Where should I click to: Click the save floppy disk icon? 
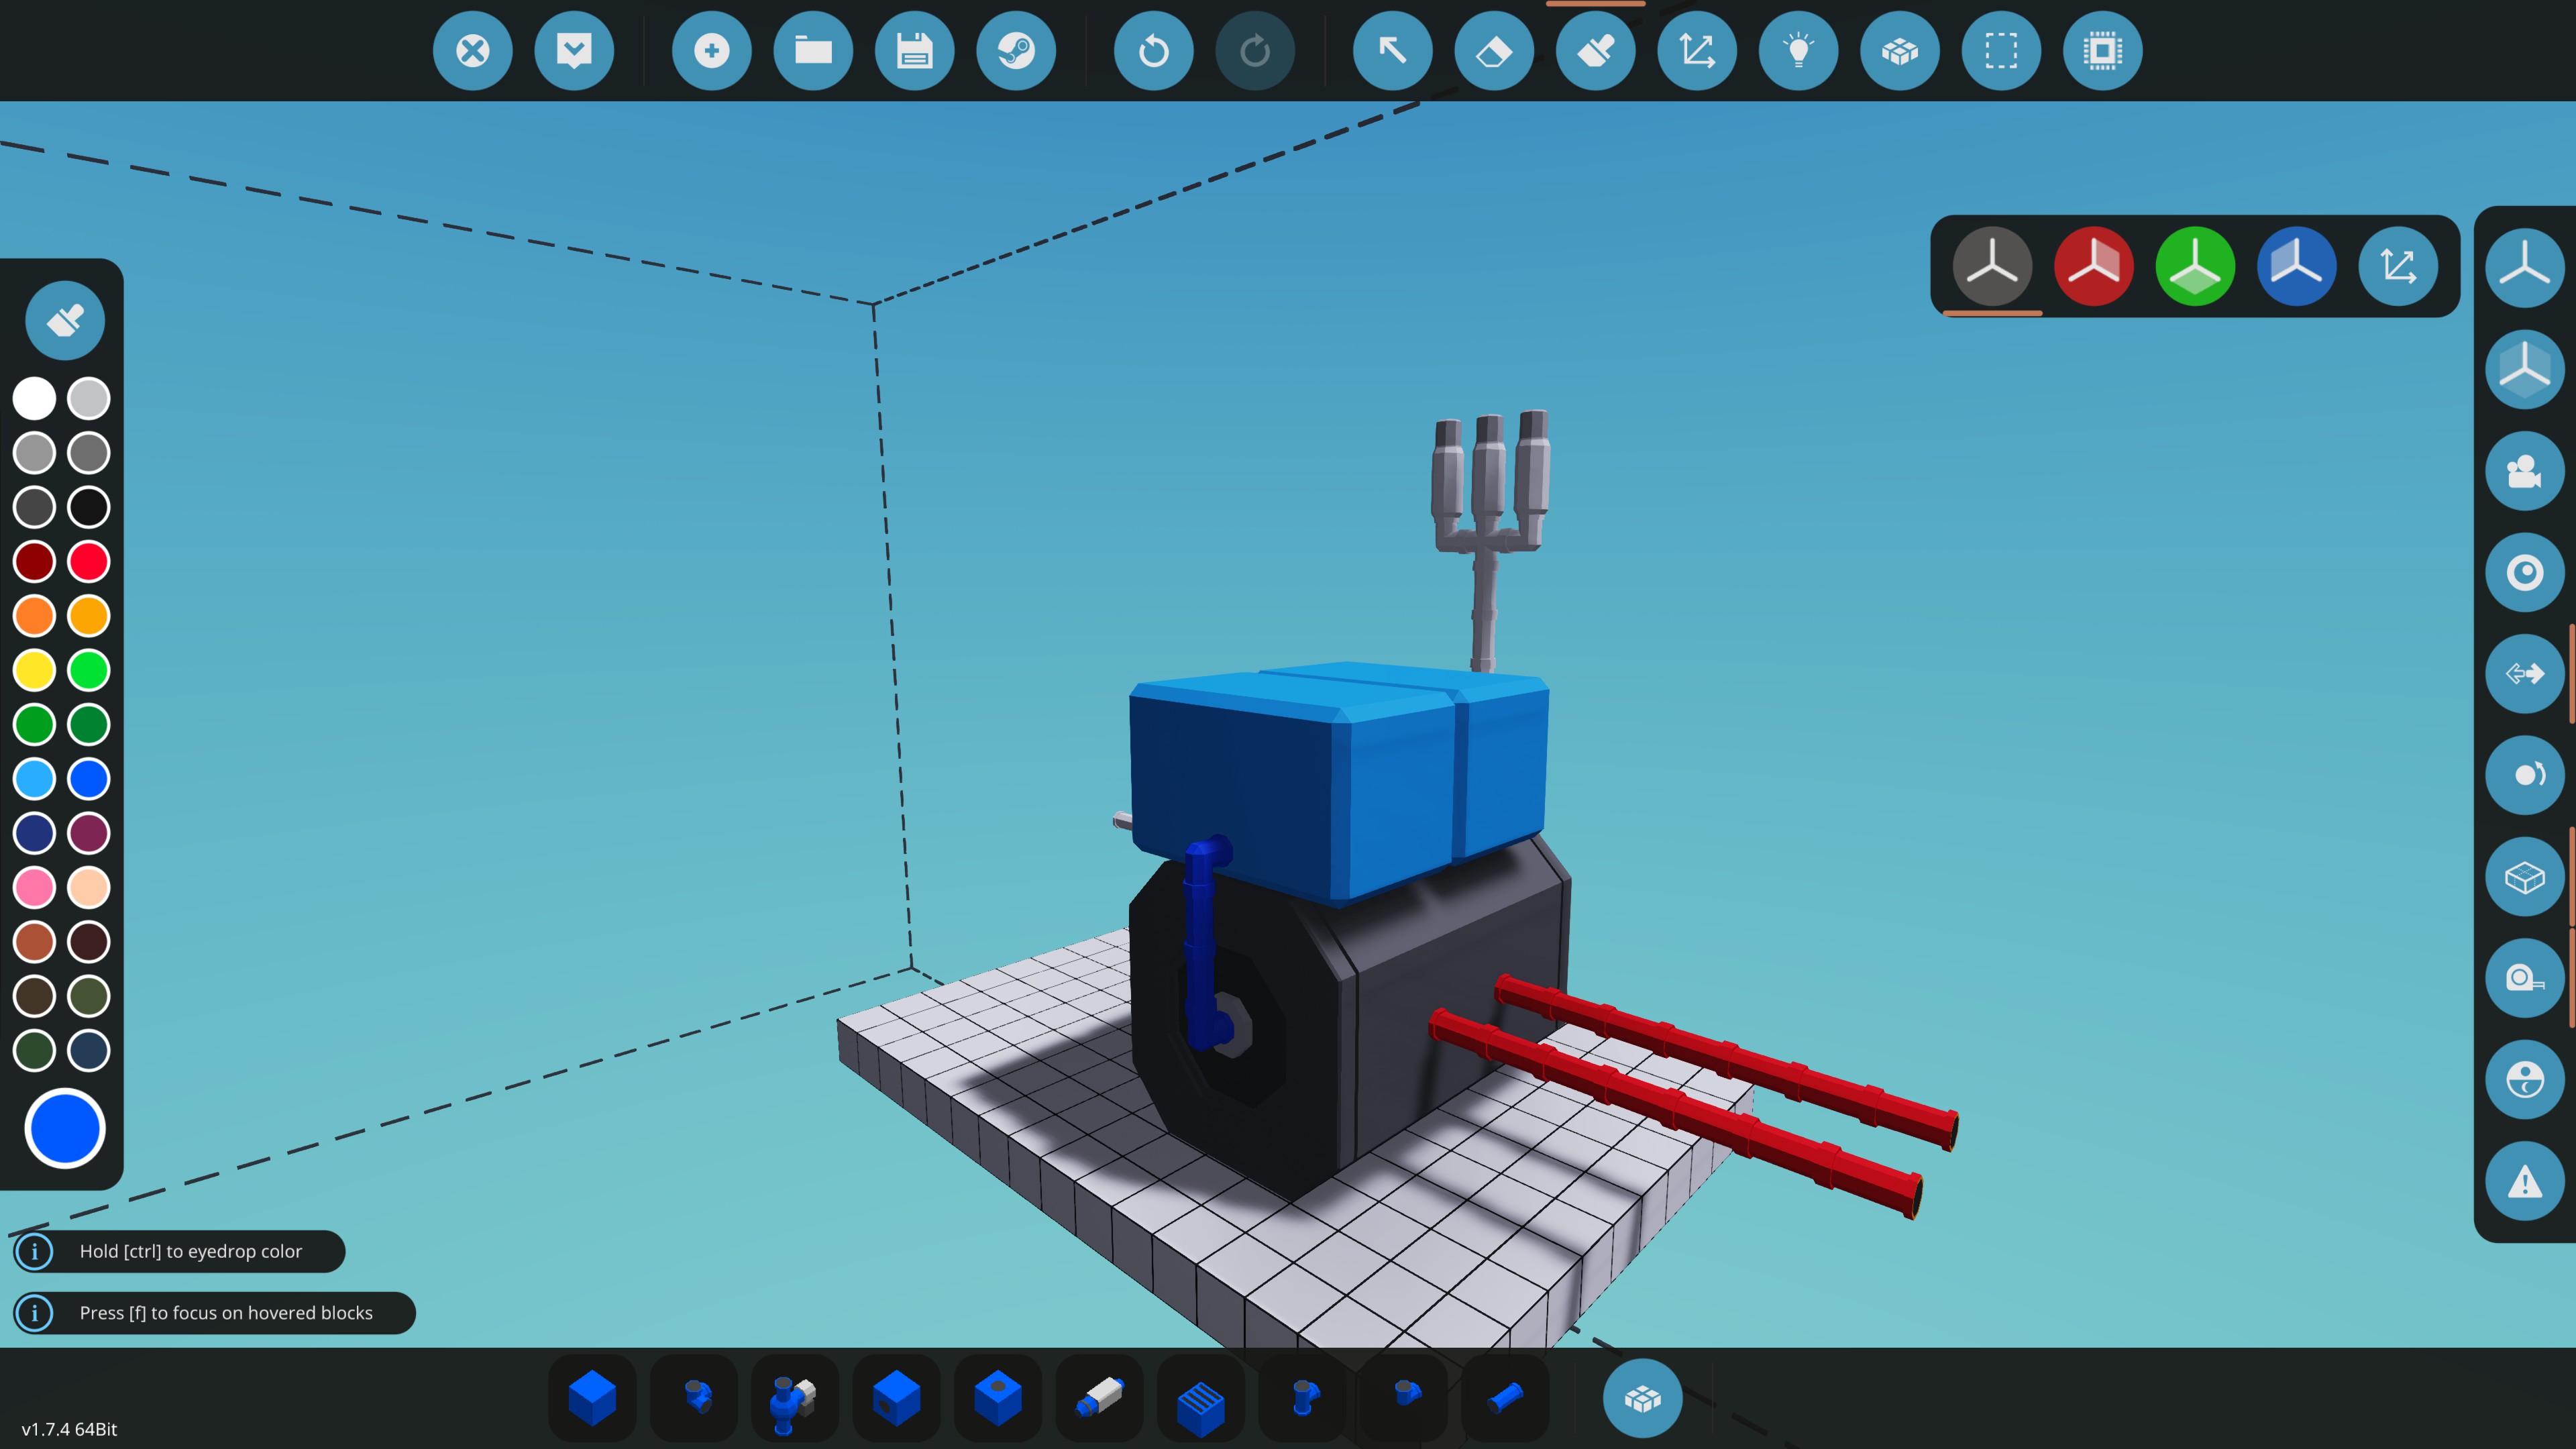pyautogui.click(x=914, y=51)
